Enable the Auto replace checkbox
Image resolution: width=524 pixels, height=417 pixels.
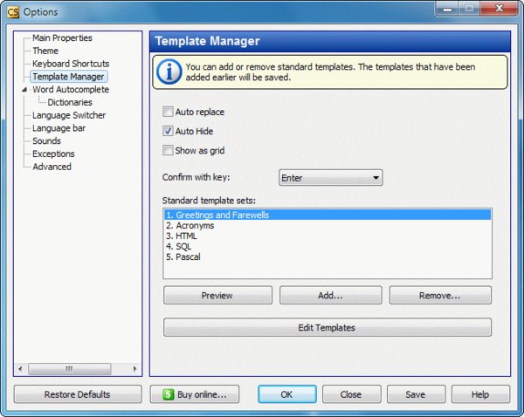pyautogui.click(x=169, y=113)
